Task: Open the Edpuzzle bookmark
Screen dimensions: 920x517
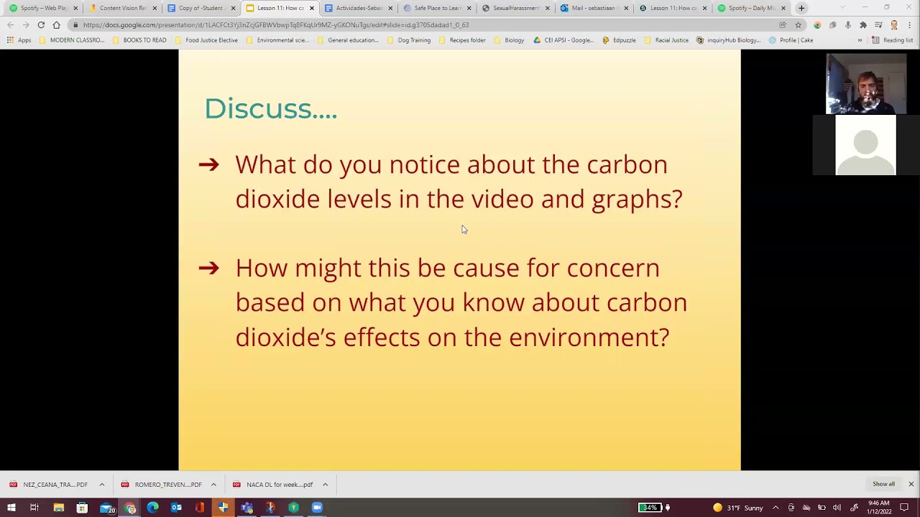Action: pos(619,40)
